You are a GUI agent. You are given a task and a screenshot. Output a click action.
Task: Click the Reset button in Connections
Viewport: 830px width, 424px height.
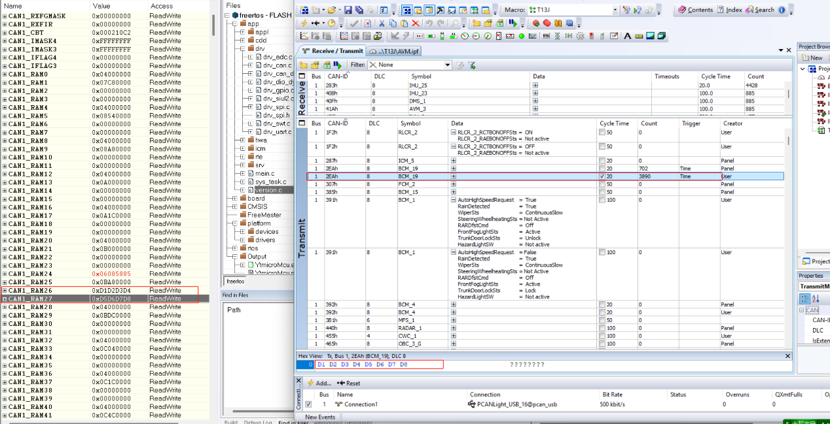(348, 383)
